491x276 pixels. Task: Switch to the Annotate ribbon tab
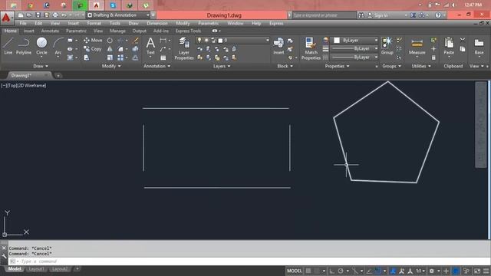click(x=50, y=31)
